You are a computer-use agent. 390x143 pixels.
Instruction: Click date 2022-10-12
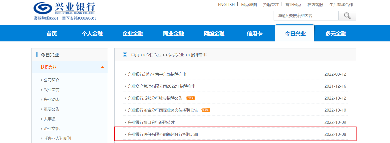(335, 98)
